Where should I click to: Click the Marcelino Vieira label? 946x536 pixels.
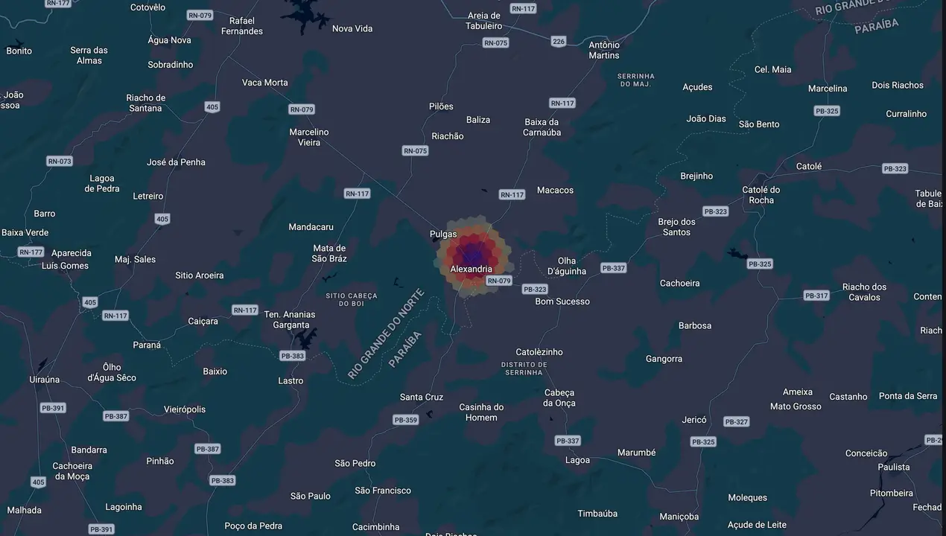point(309,137)
